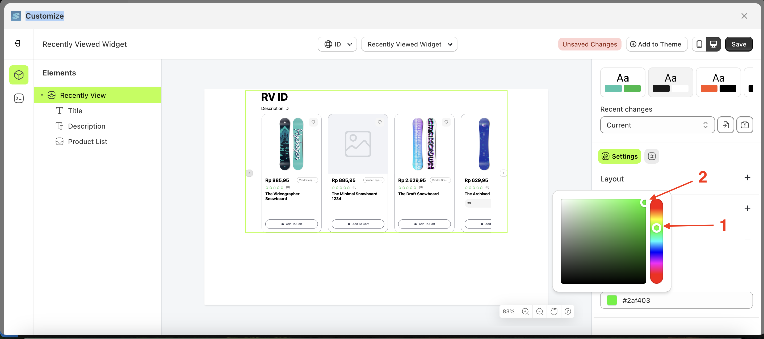Favorite The Videographer Snowboard with the heart icon
The image size is (764, 339).
[314, 122]
